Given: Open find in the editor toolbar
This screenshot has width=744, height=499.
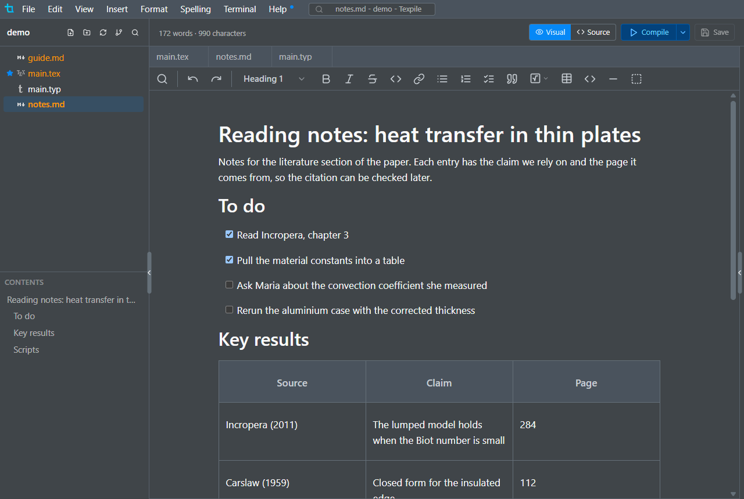Looking at the screenshot, I should click(163, 79).
